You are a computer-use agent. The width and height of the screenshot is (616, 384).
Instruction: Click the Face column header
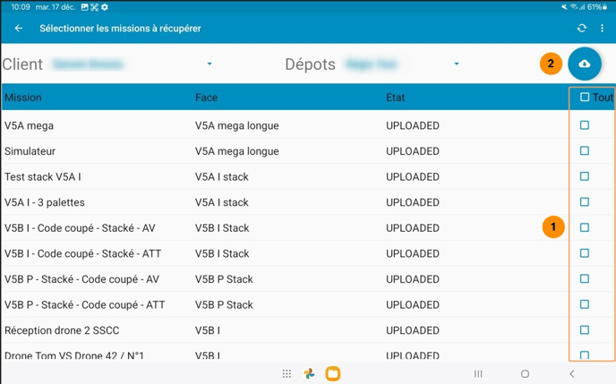coord(206,98)
